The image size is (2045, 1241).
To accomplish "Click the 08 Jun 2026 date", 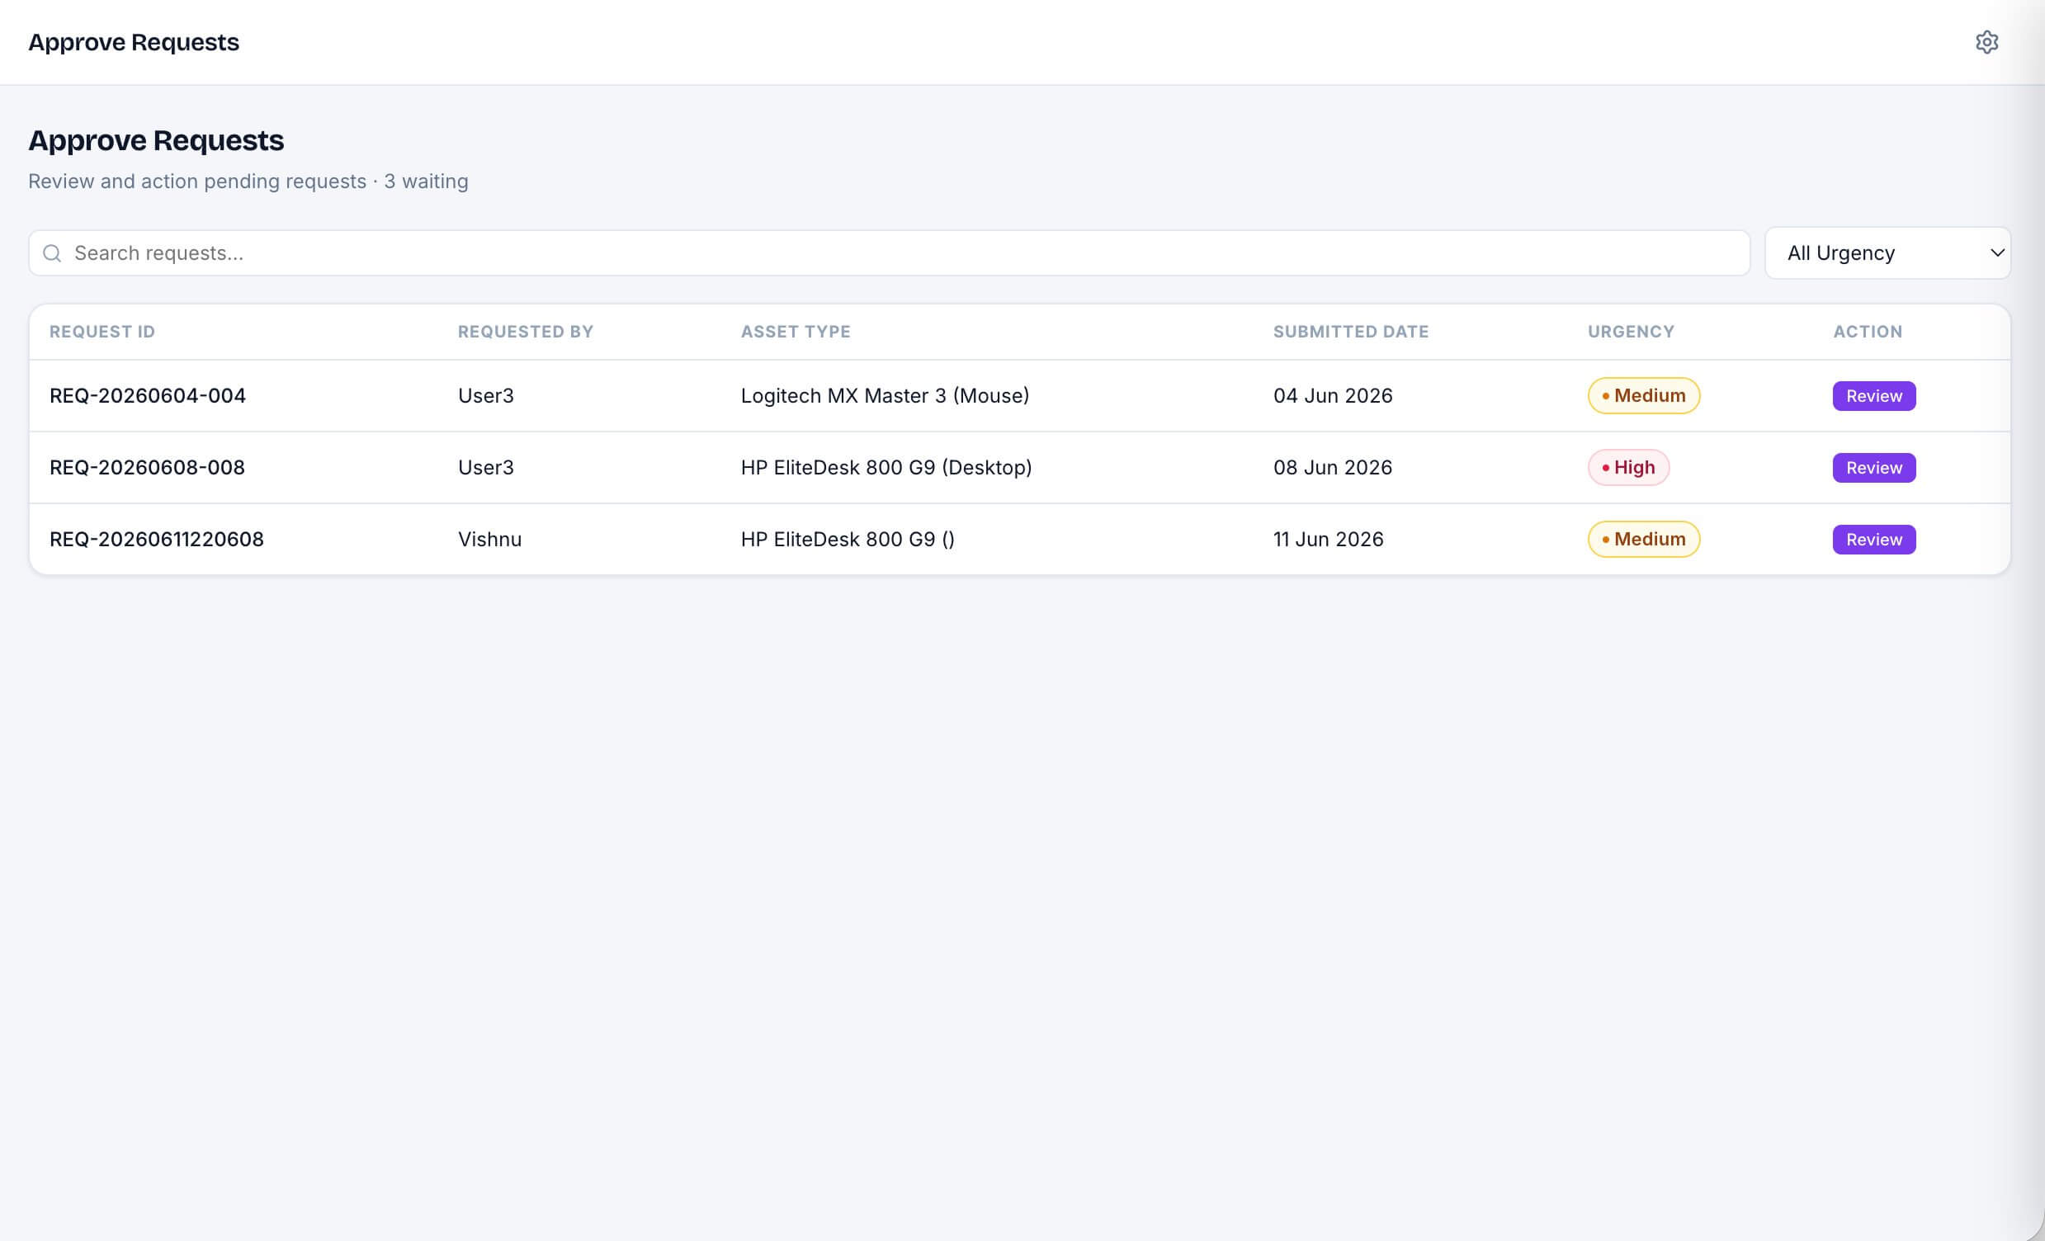I will (1333, 468).
